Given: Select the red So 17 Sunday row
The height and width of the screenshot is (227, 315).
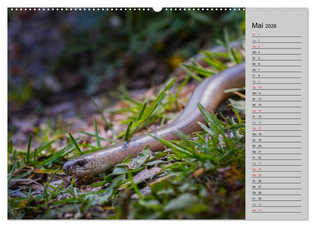Looking at the screenshot, I should [256, 128].
